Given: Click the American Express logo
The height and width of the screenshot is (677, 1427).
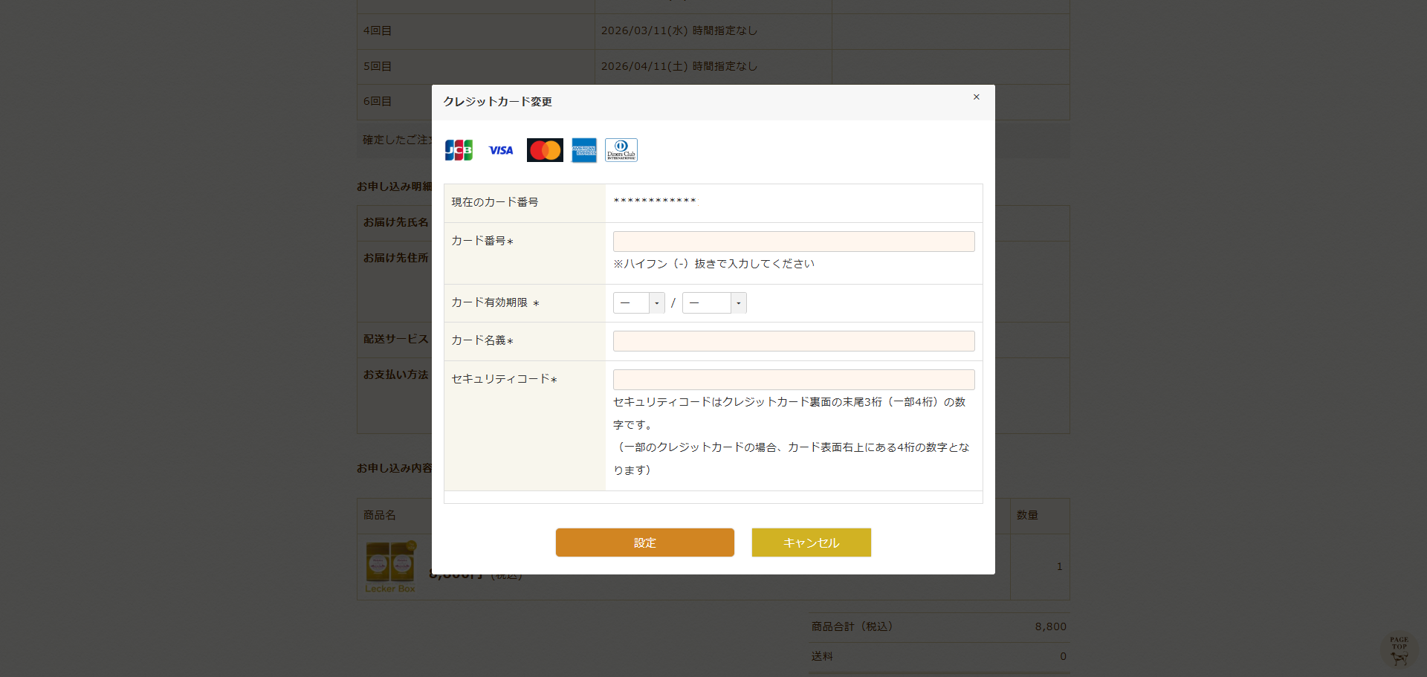Looking at the screenshot, I should point(584,150).
